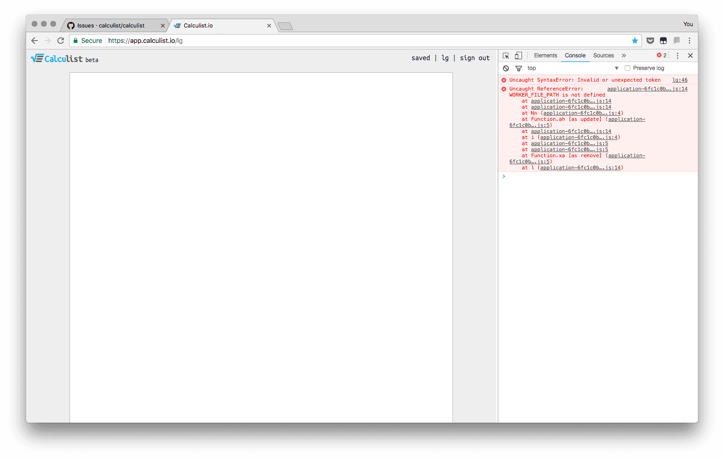Click the saved status link

421,58
